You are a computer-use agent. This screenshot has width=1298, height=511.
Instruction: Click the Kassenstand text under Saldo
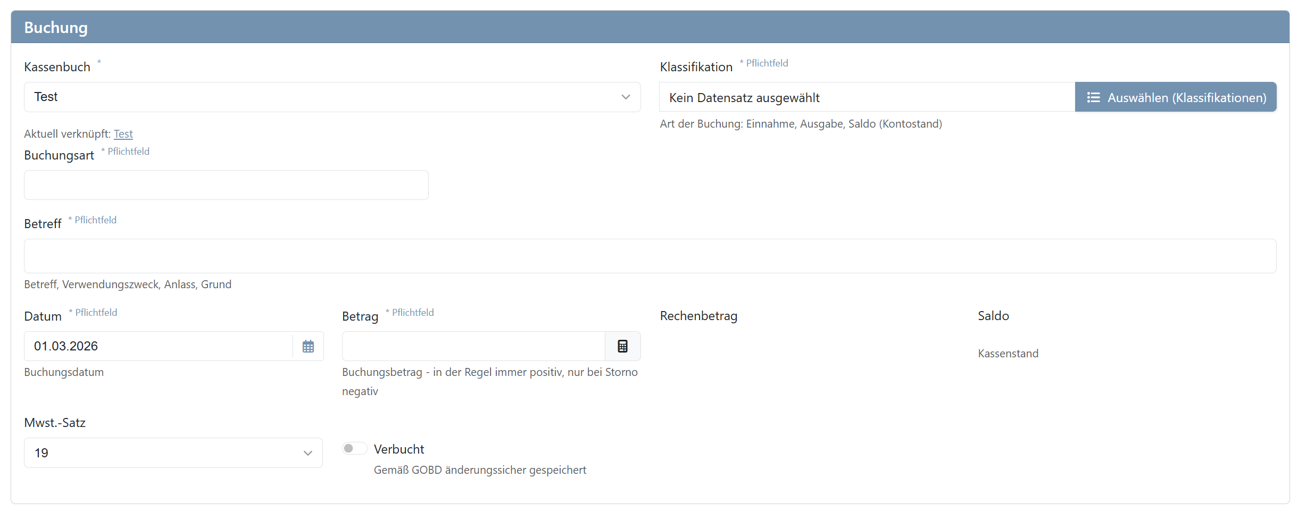tap(1008, 353)
